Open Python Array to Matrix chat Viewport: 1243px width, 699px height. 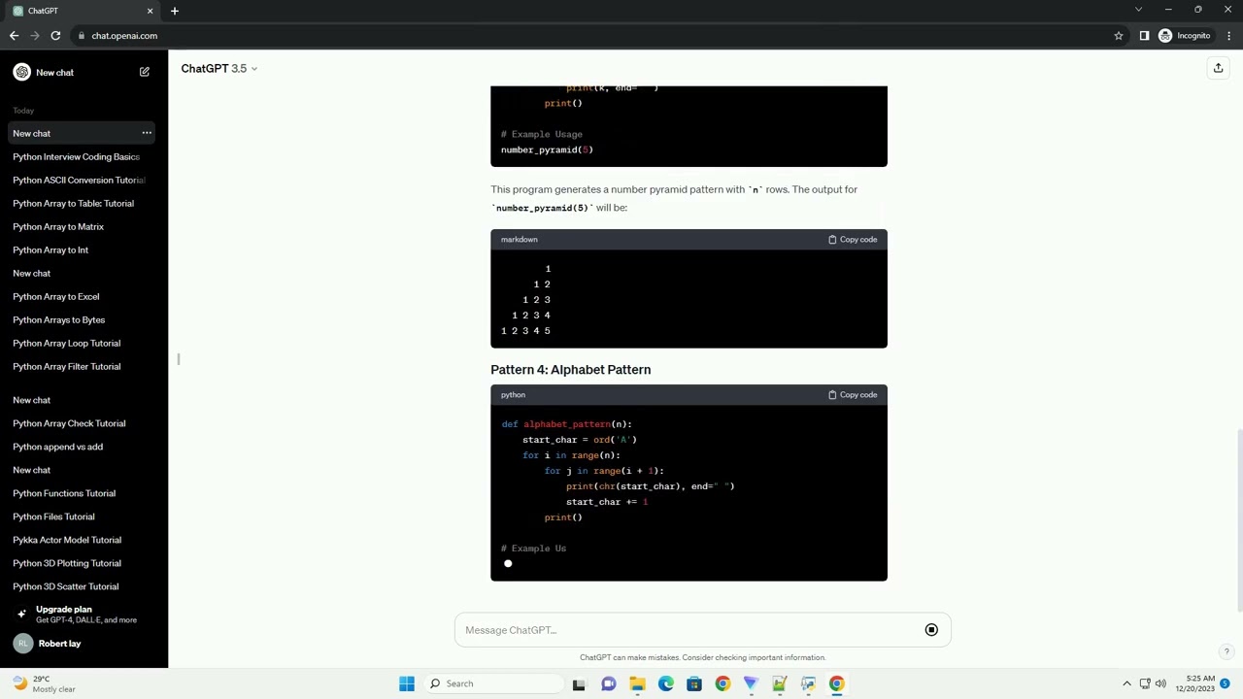coord(58,226)
